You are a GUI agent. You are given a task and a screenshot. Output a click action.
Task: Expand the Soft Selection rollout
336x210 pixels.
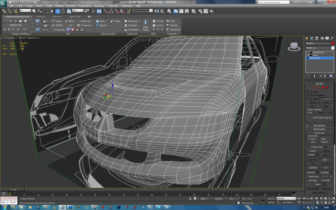[319, 126]
